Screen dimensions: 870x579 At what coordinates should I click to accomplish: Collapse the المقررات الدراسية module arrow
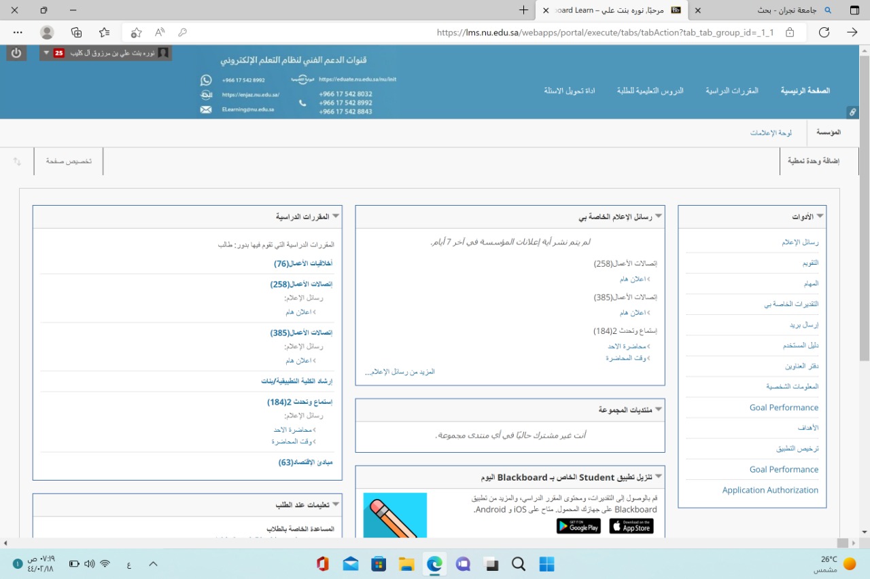coord(336,217)
